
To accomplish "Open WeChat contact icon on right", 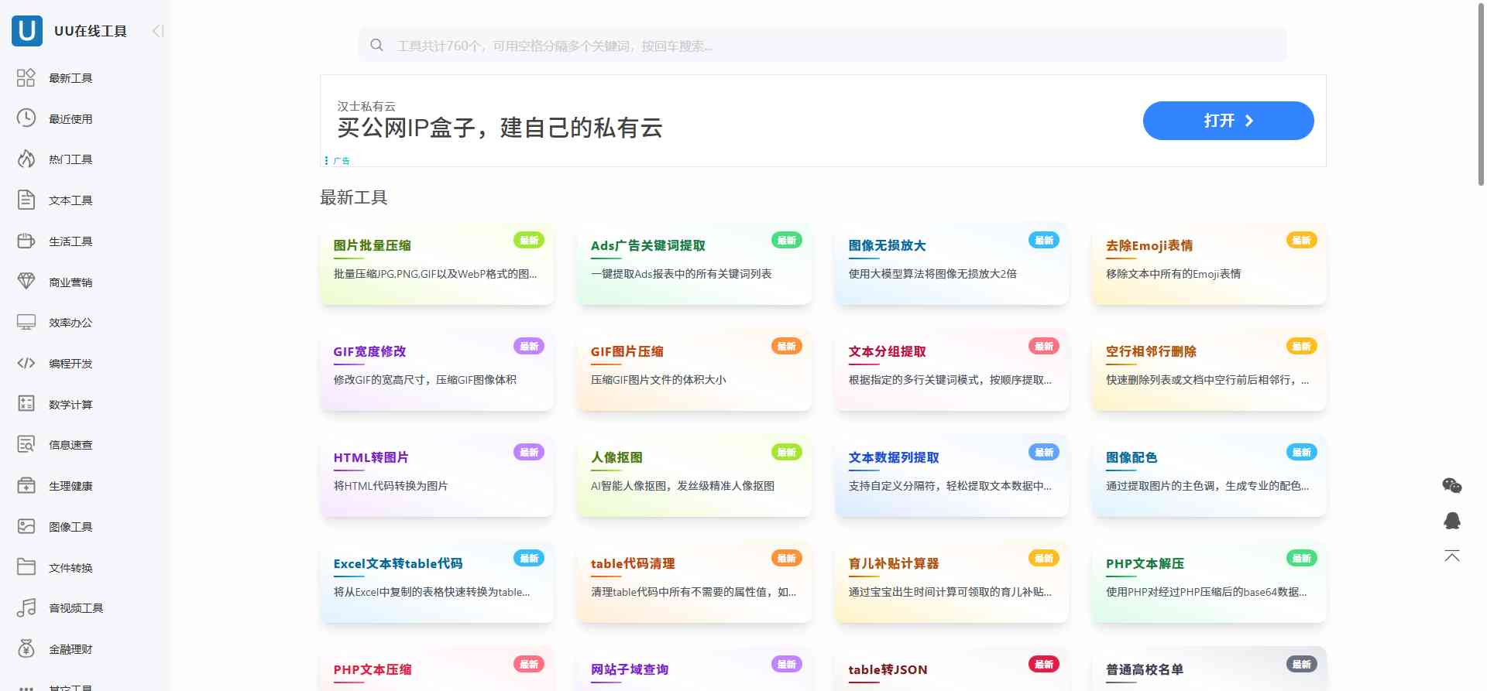I will pos(1451,486).
